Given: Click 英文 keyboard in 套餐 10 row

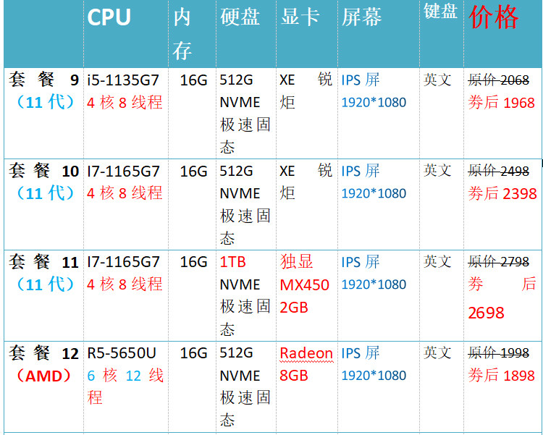Looking at the screenshot, I should coord(437,170).
